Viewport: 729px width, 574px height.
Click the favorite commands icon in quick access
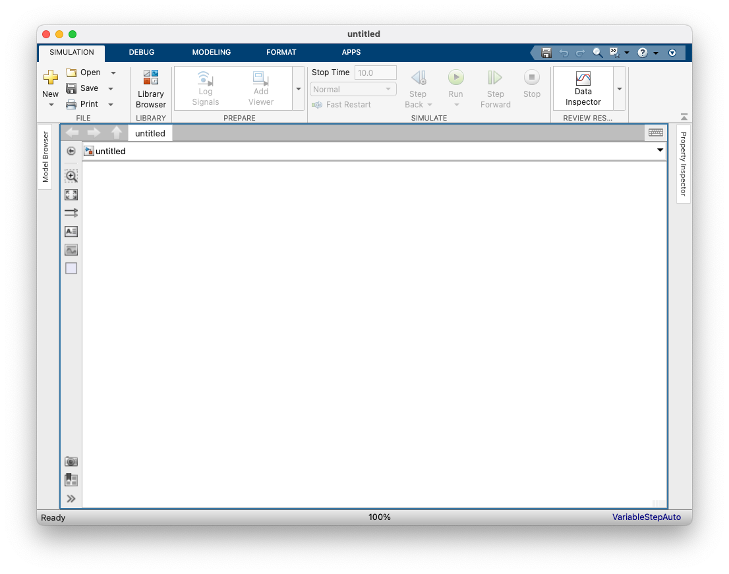pyautogui.click(x=614, y=53)
